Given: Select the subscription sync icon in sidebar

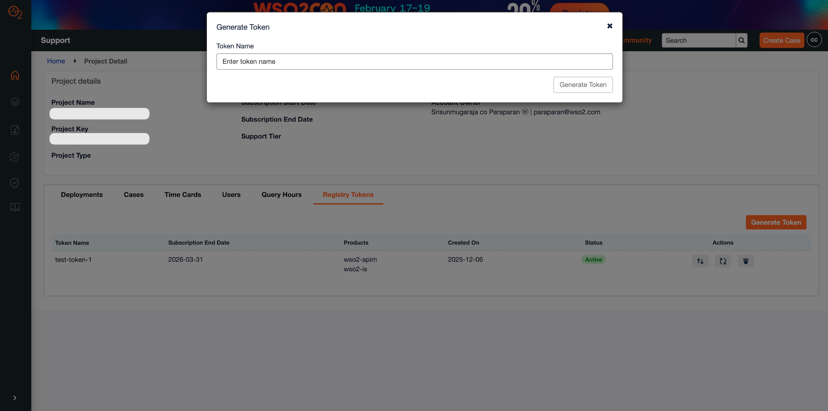Looking at the screenshot, I should 15,157.
